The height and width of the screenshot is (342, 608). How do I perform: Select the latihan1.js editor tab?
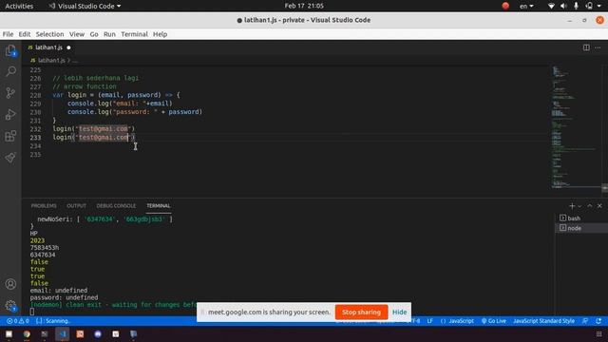coord(48,47)
